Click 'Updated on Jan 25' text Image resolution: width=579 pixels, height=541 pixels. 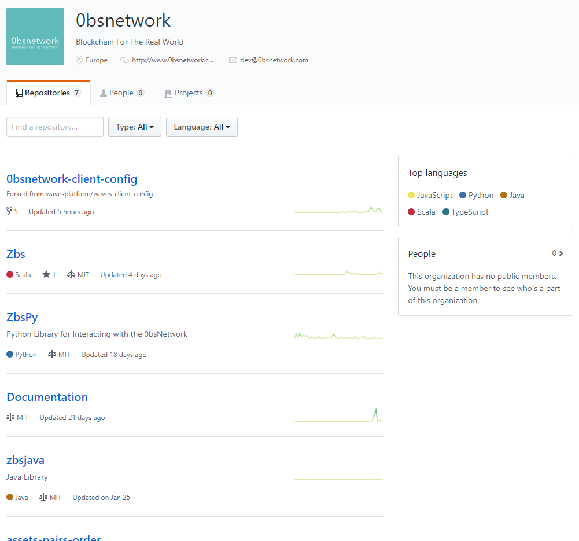point(101,498)
